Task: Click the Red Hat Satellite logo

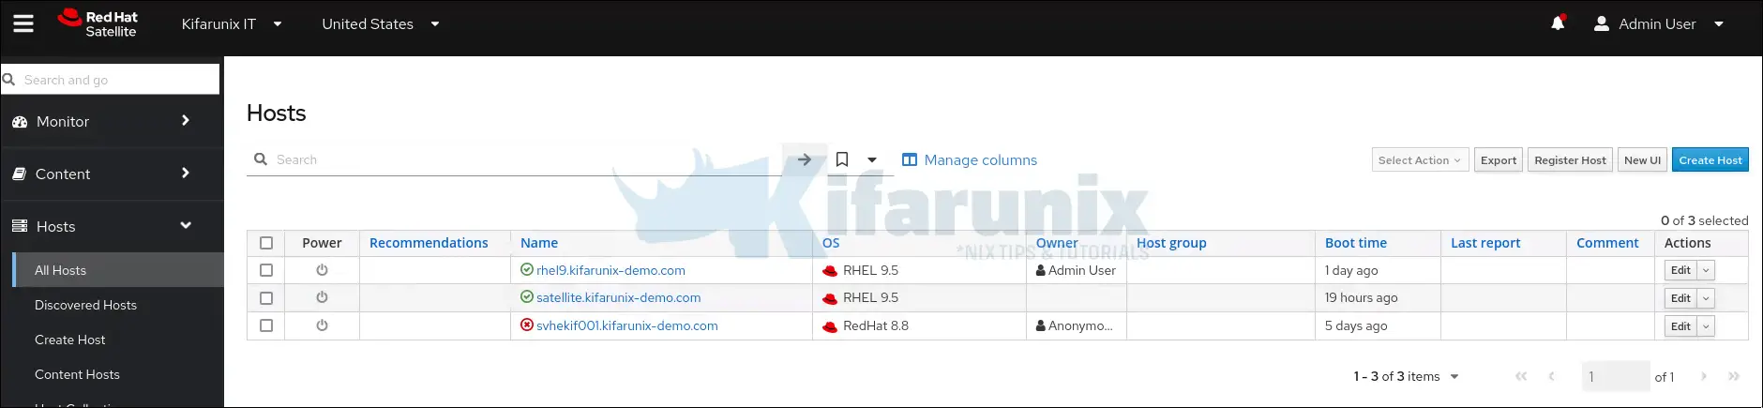Action: click(98, 23)
